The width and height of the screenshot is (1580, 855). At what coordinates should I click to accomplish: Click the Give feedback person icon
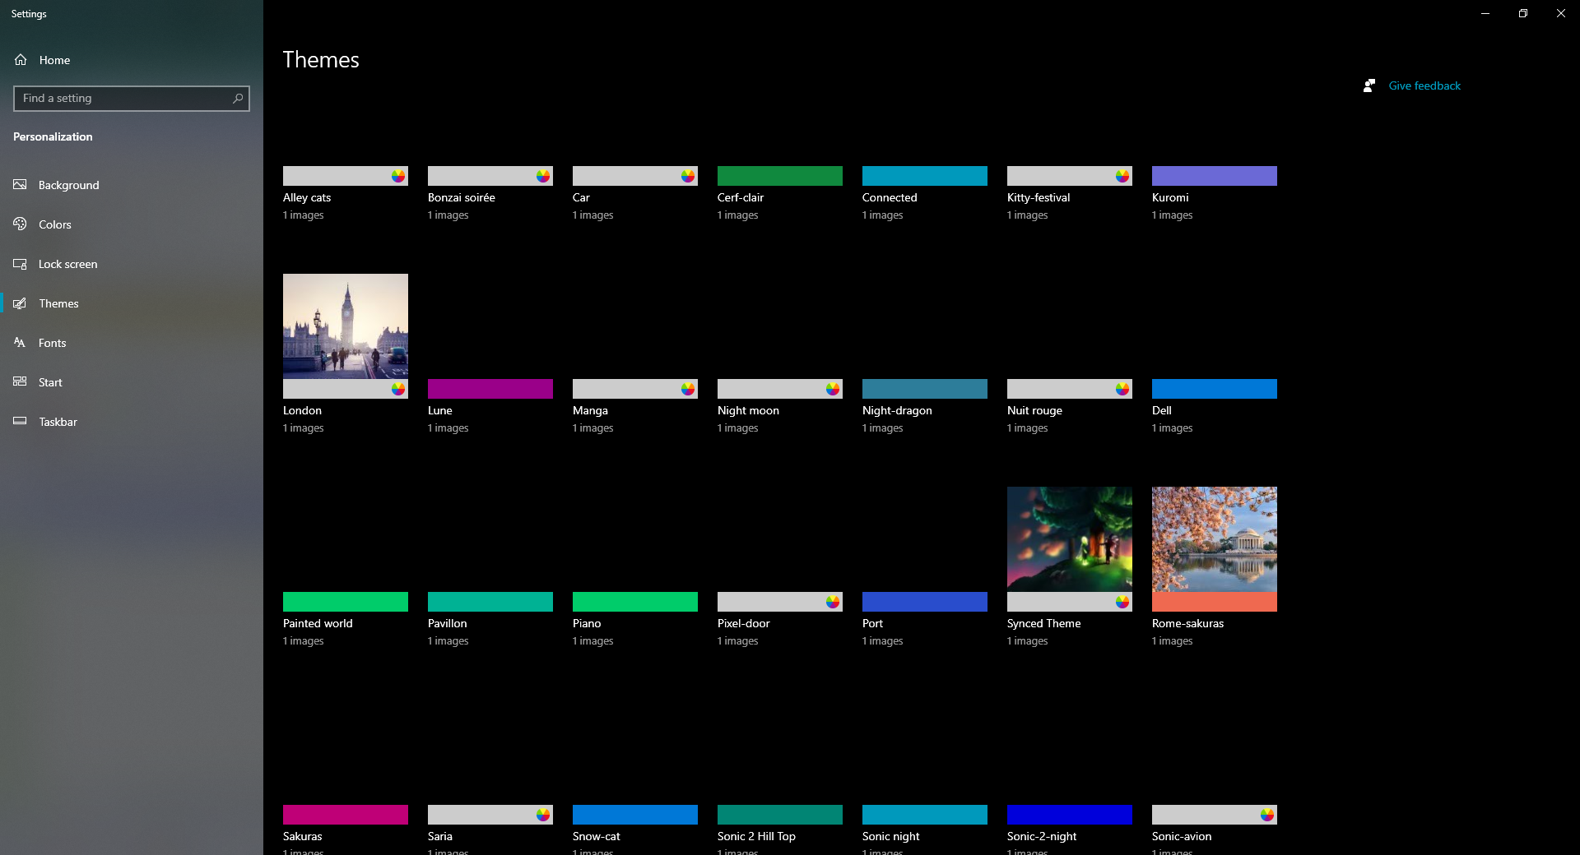pyautogui.click(x=1369, y=85)
